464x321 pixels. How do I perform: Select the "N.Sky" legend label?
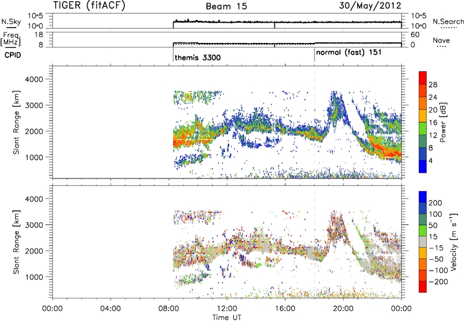[11, 21]
